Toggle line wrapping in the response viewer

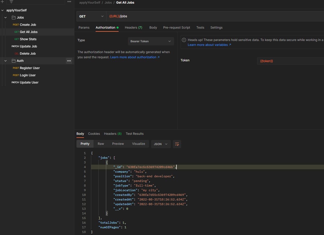[x=177, y=144]
